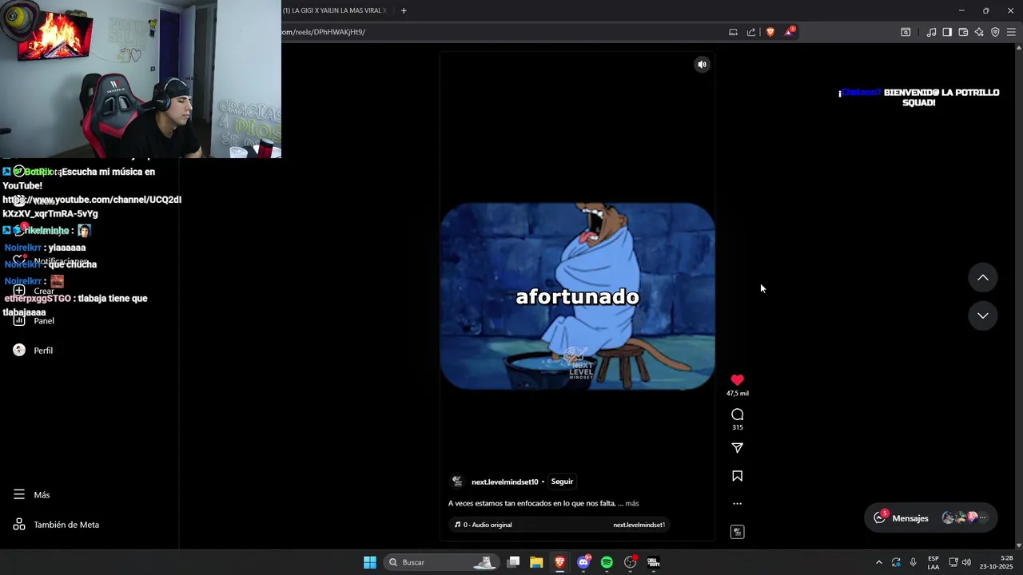This screenshot has width=1023, height=575.
Task: Click the 'También de Meta' icon
Action: (x=19, y=525)
